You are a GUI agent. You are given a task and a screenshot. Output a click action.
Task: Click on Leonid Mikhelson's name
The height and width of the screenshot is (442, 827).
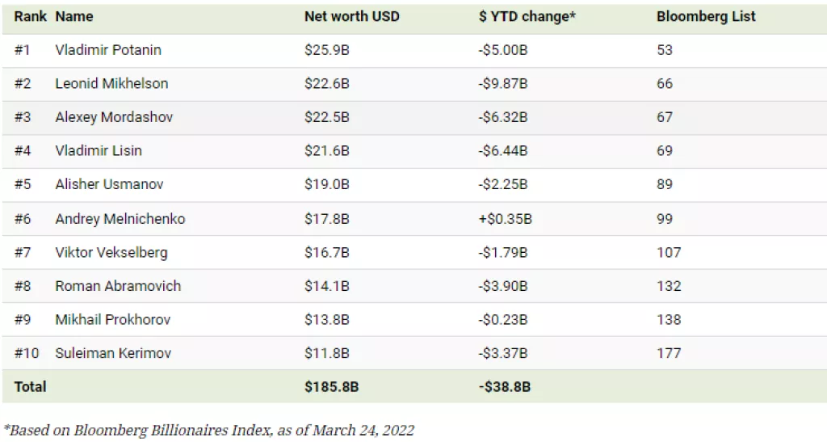click(111, 83)
